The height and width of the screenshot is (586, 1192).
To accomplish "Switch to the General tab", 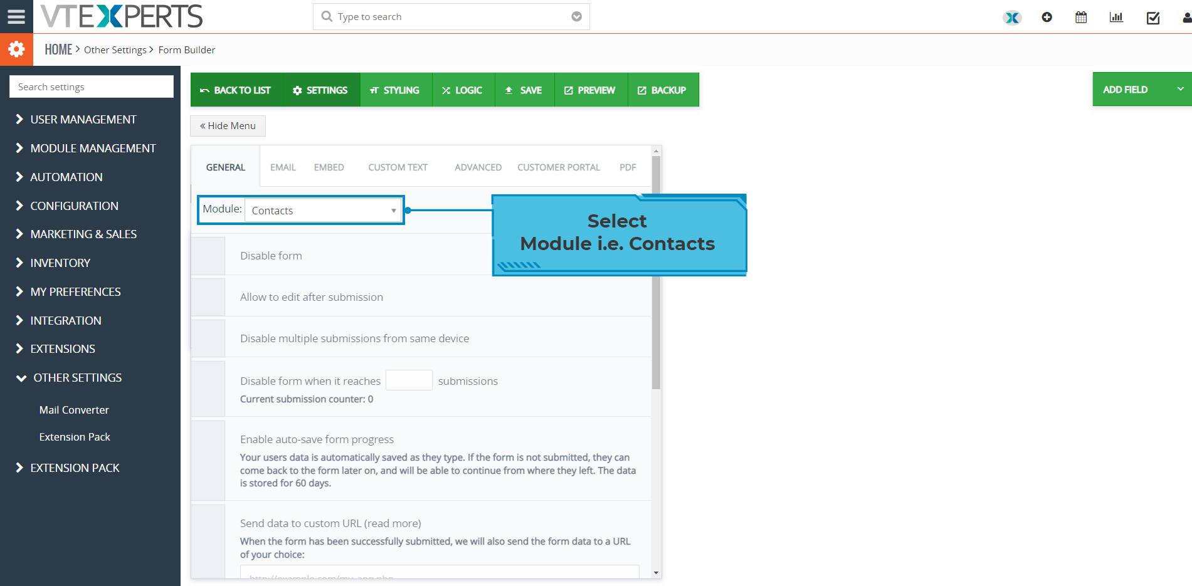I will click(226, 167).
